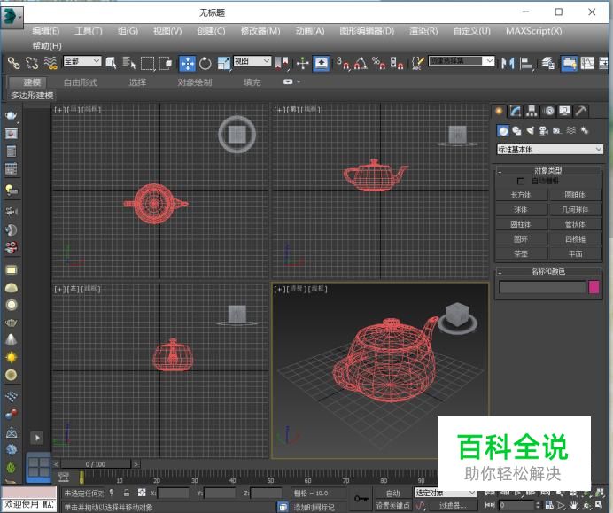613x513 pixels.
Task: Activate the Select and Move tool
Action: pos(187,63)
